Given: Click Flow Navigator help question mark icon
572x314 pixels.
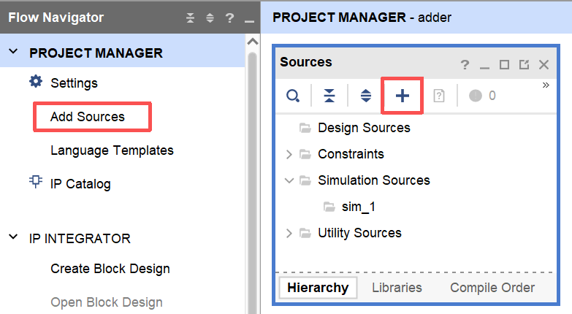Looking at the screenshot, I should tap(229, 18).
